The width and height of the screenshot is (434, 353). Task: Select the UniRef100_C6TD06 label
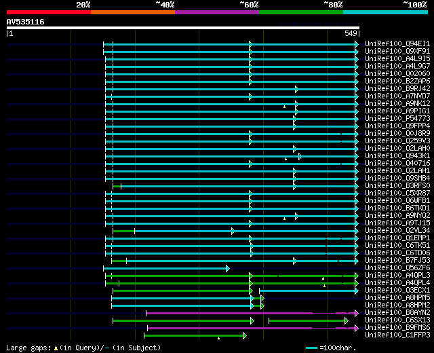point(397,253)
